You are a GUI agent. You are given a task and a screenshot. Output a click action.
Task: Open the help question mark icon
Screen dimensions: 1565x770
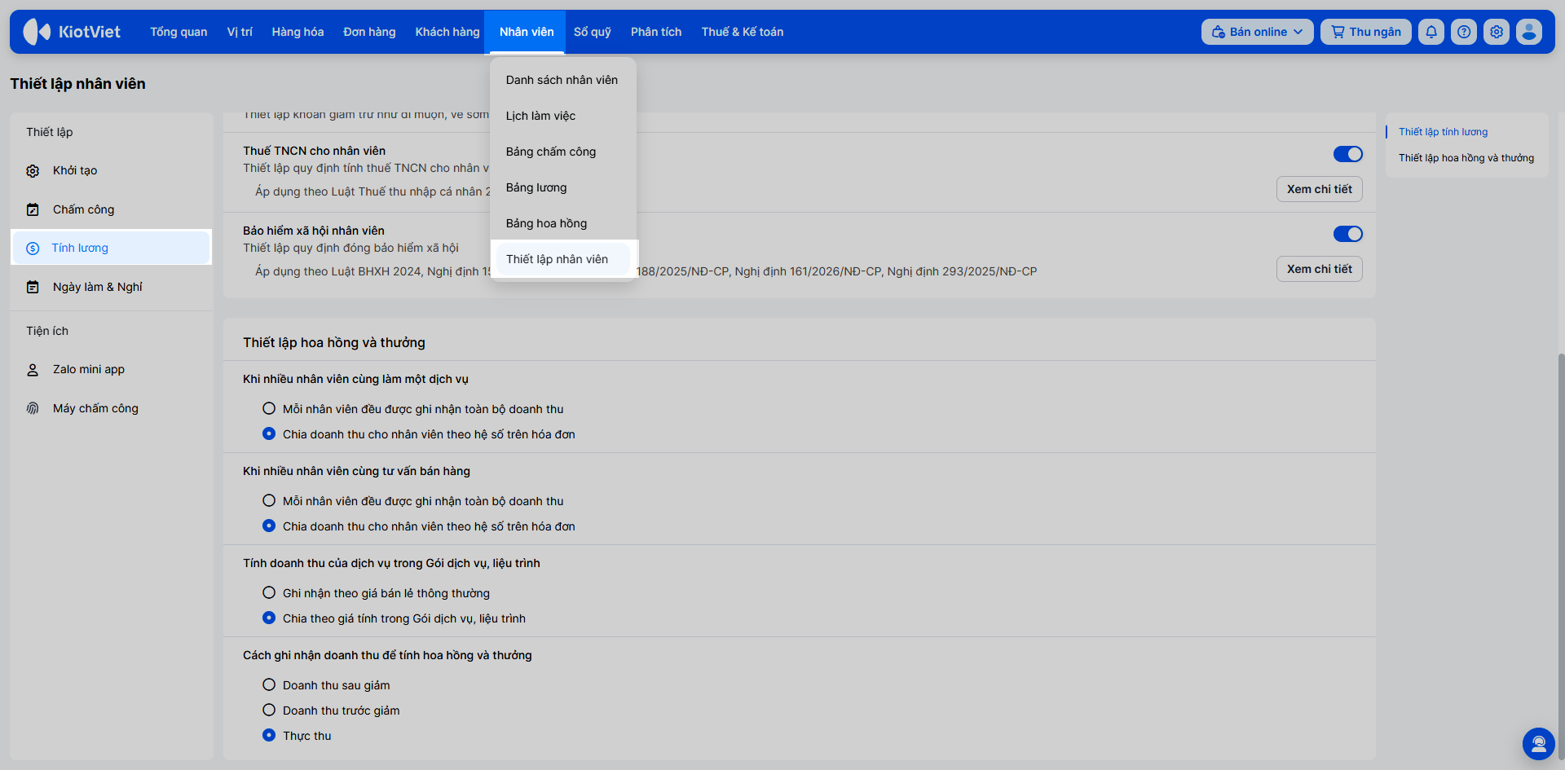(x=1464, y=32)
